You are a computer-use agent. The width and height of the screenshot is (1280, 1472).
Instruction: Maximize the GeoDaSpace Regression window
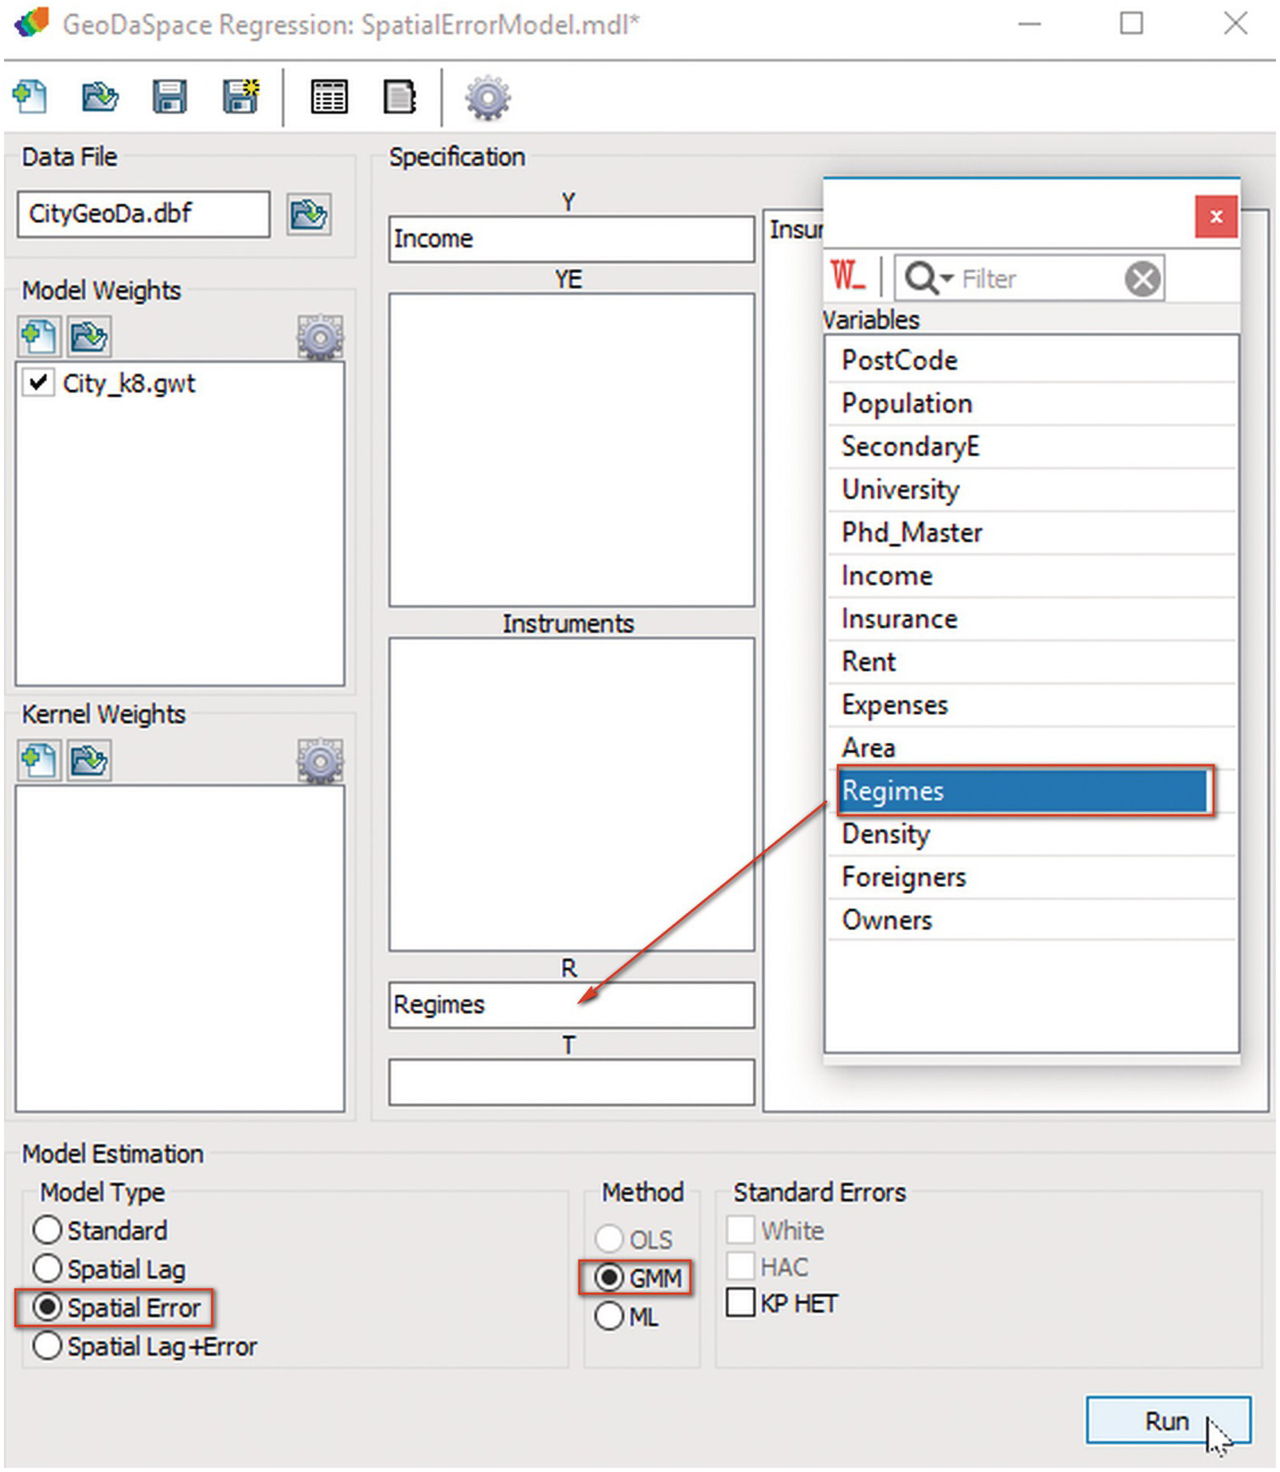tap(1131, 23)
